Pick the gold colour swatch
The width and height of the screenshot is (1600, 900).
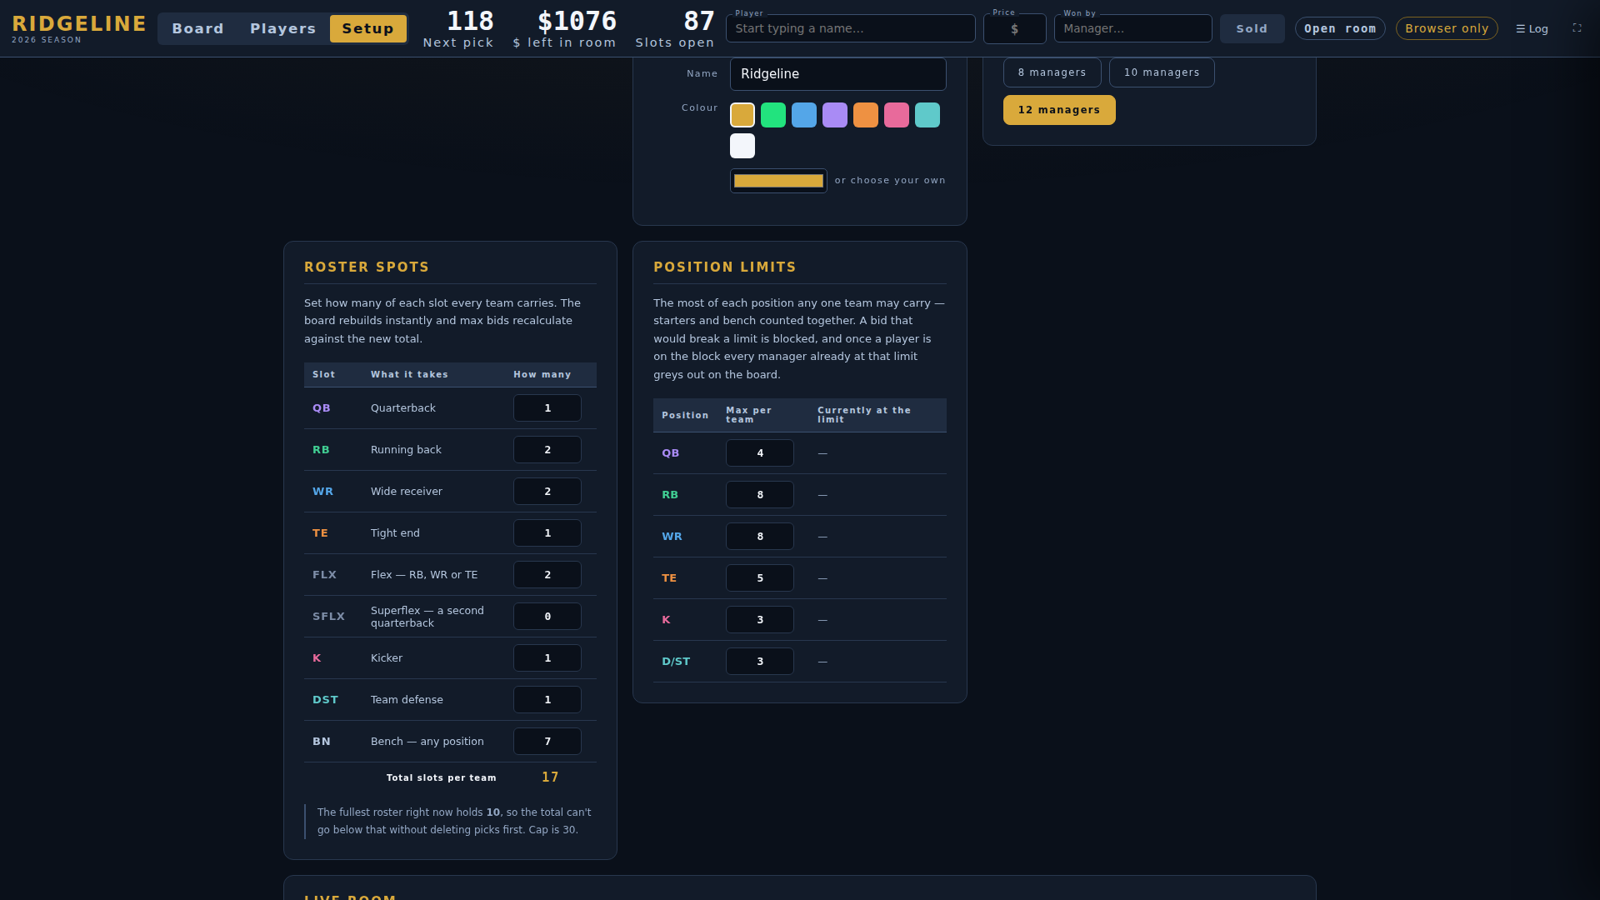click(742, 115)
